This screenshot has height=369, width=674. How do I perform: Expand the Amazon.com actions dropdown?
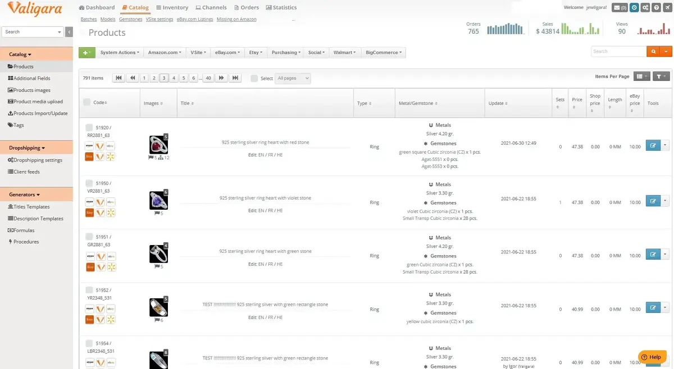point(165,53)
